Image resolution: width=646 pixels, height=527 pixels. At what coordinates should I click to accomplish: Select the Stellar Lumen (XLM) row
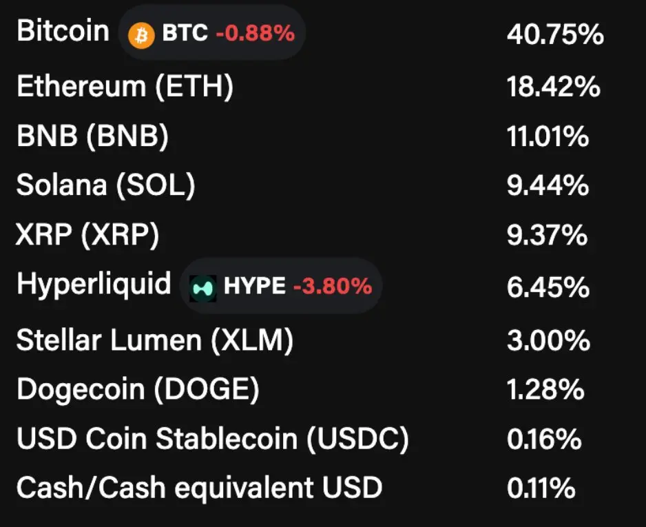(x=311, y=340)
